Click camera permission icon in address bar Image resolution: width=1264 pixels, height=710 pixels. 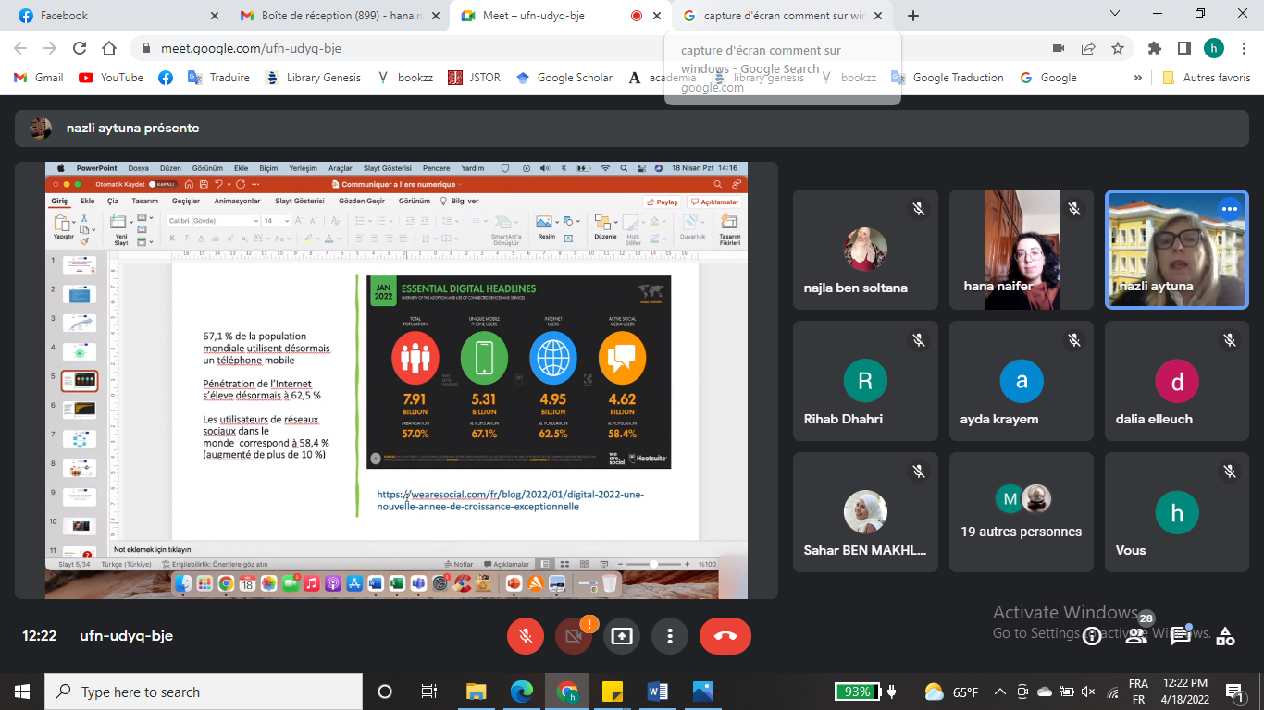(x=1059, y=48)
